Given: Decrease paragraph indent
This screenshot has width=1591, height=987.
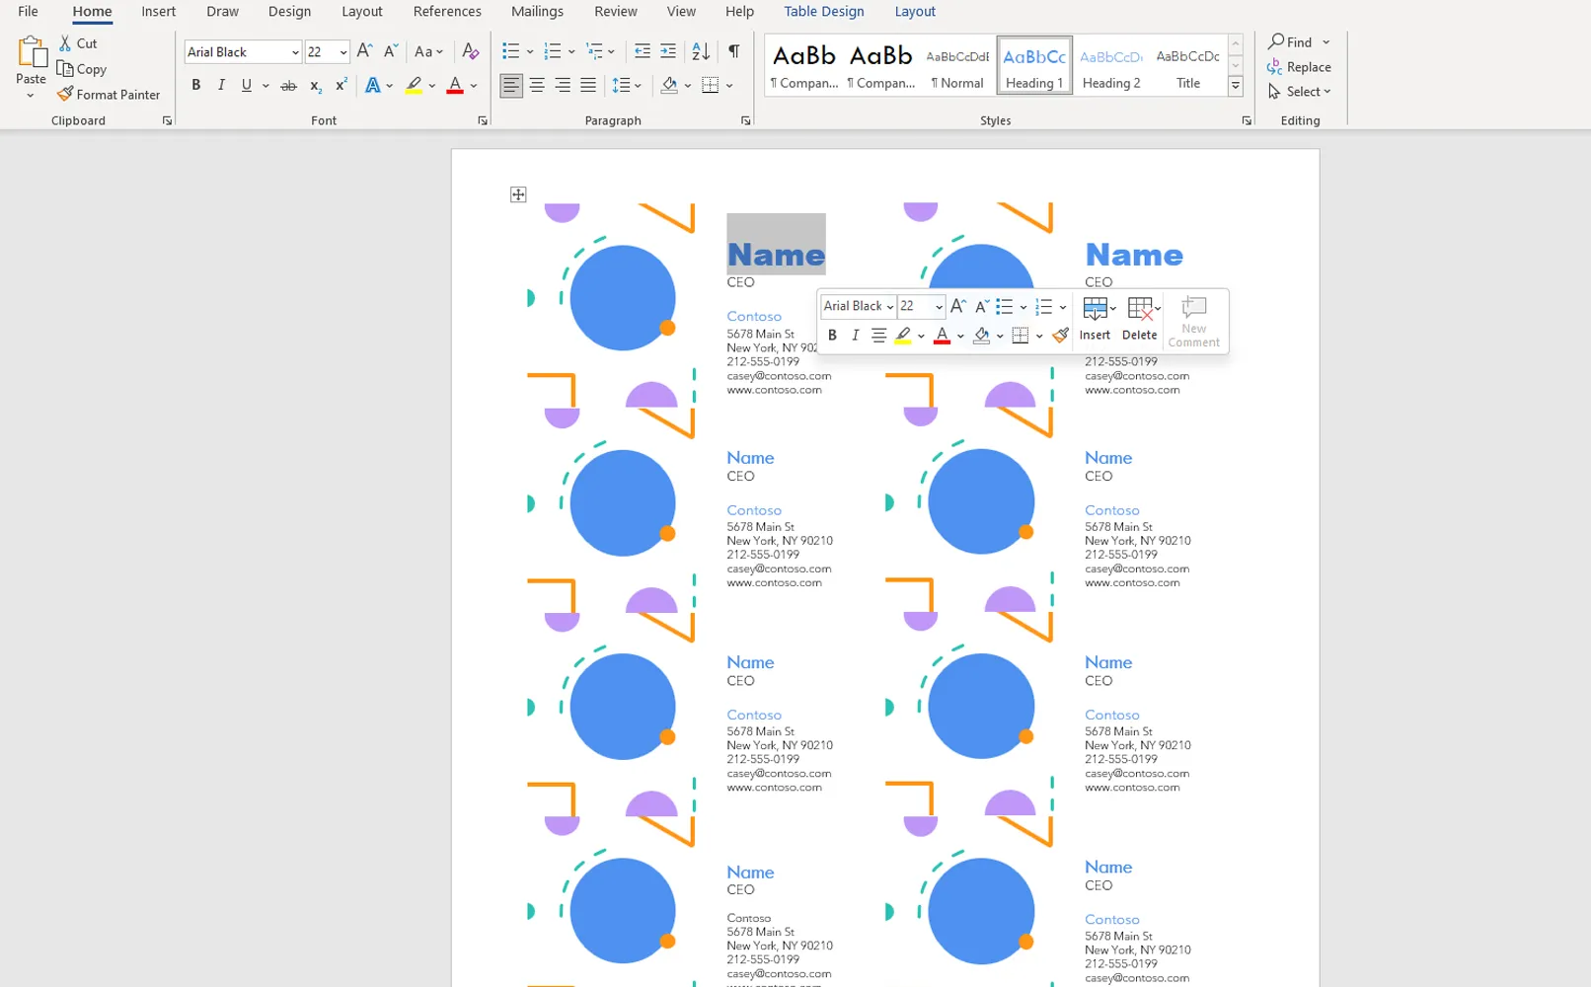Looking at the screenshot, I should [x=642, y=51].
